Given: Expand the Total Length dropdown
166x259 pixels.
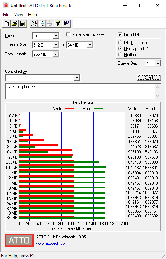Looking at the screenshot, I should pyautogui.click(x=56, y=54).
